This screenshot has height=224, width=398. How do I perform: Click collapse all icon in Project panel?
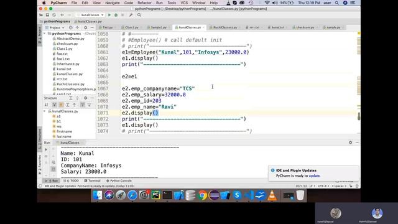click(77, 27)
